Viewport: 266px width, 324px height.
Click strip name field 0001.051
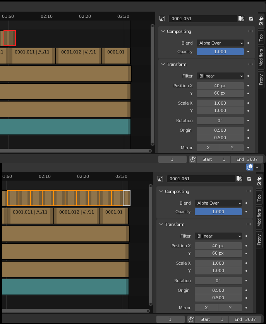tap(203, 19)
